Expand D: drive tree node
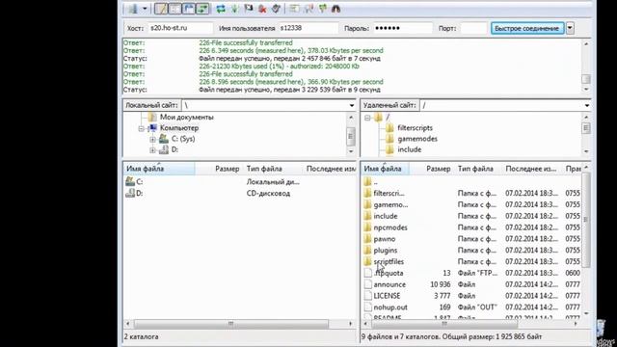The height and width of the screenshot is (347, 617). point(152,150)
